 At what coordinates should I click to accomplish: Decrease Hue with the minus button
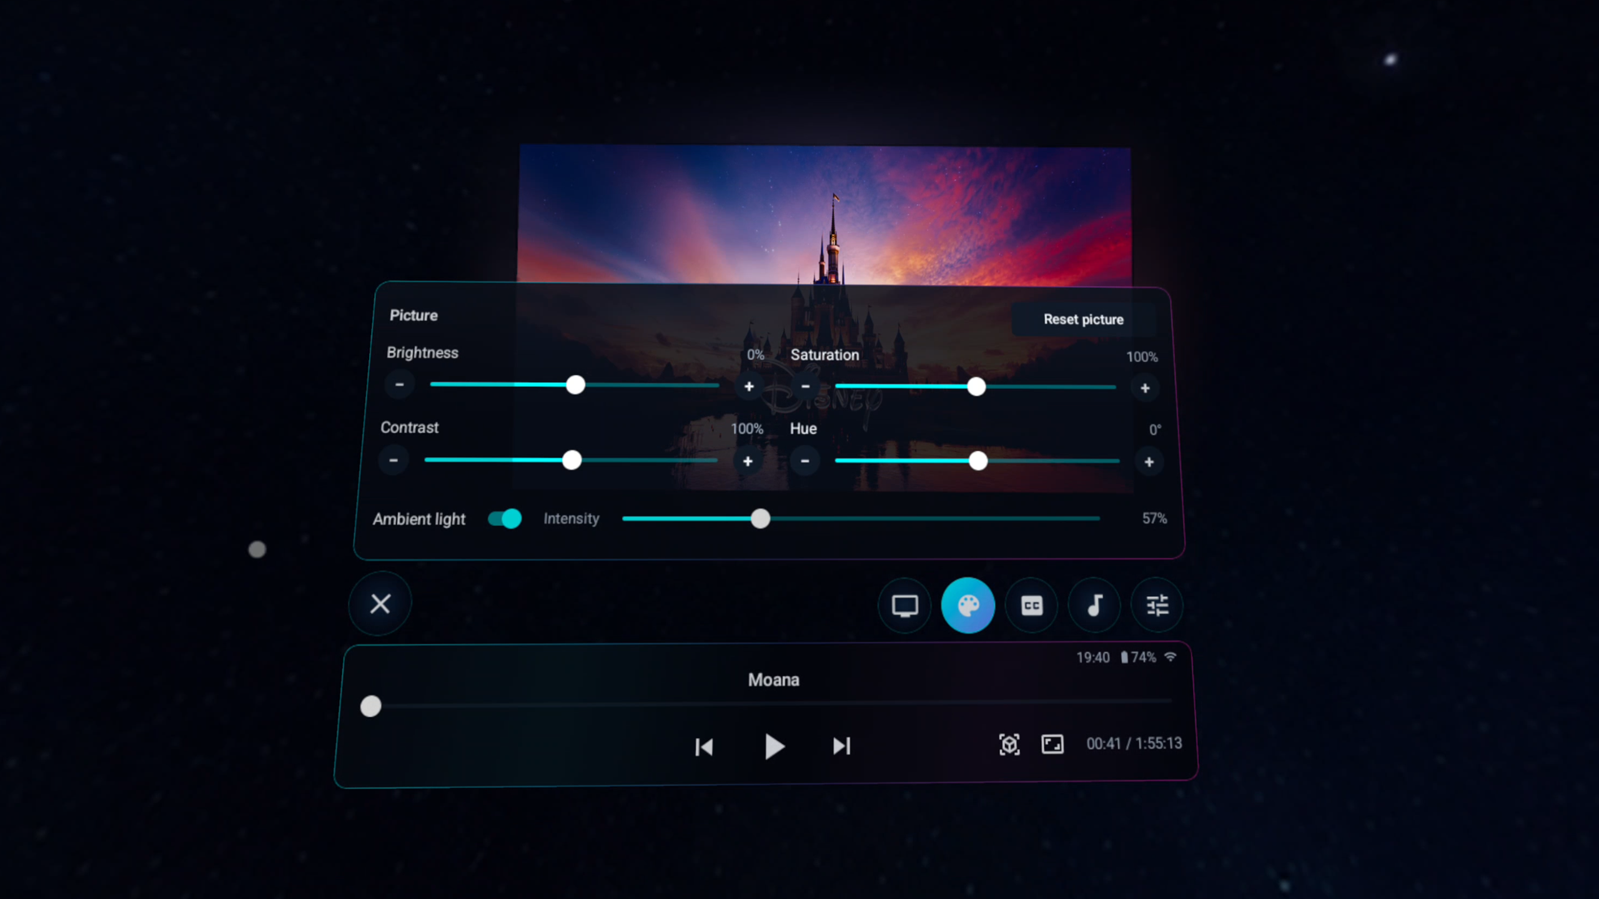tap(805, 461)
